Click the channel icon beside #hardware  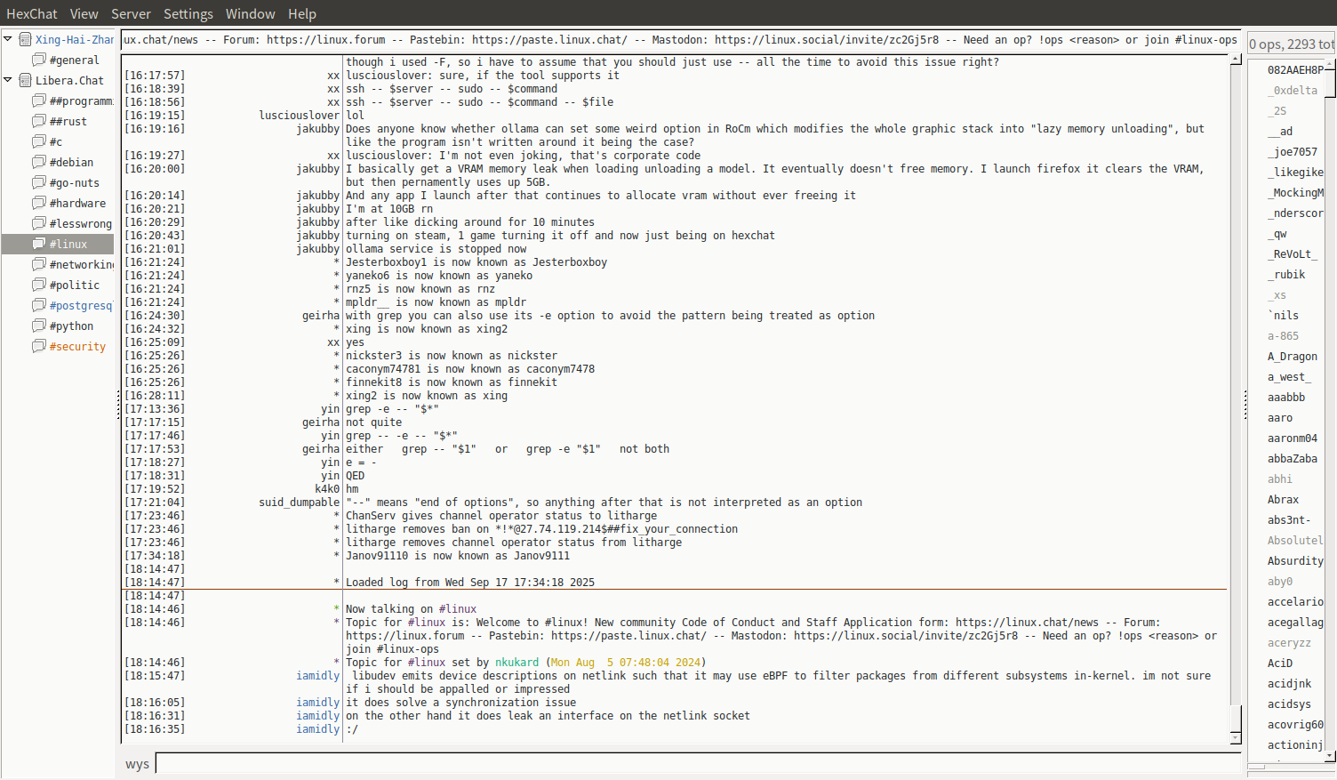tap(39, 203)
